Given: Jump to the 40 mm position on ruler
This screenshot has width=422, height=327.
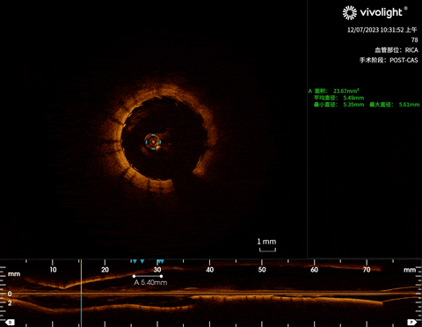Looking at the screenshot, I should point(210,270).
